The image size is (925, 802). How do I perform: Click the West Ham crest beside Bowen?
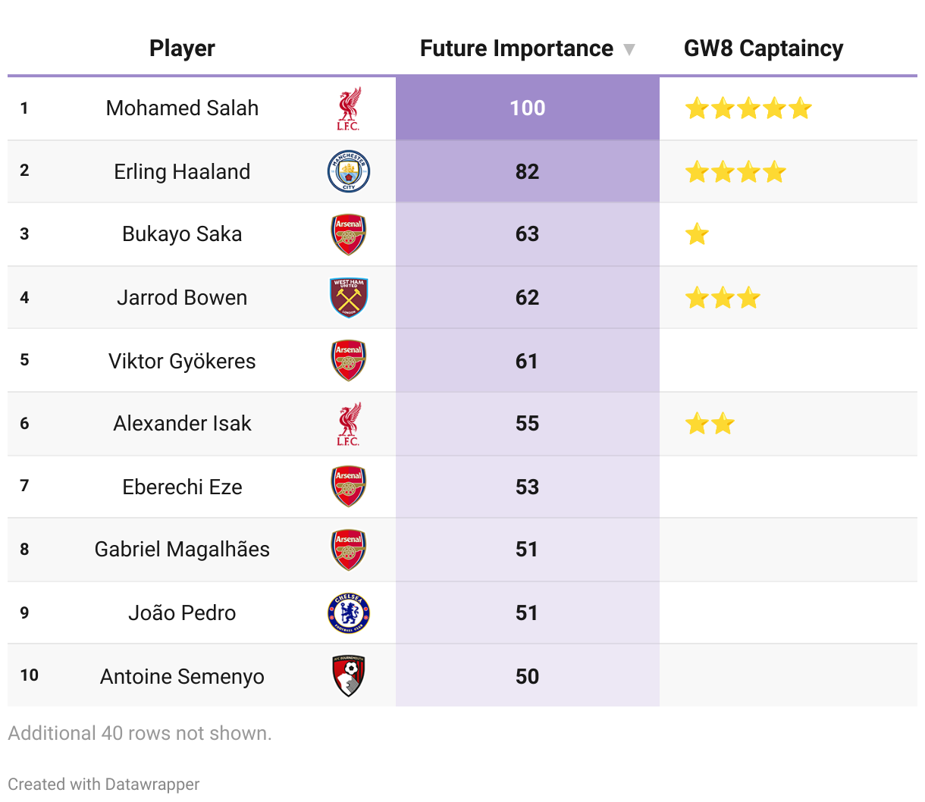349,297
